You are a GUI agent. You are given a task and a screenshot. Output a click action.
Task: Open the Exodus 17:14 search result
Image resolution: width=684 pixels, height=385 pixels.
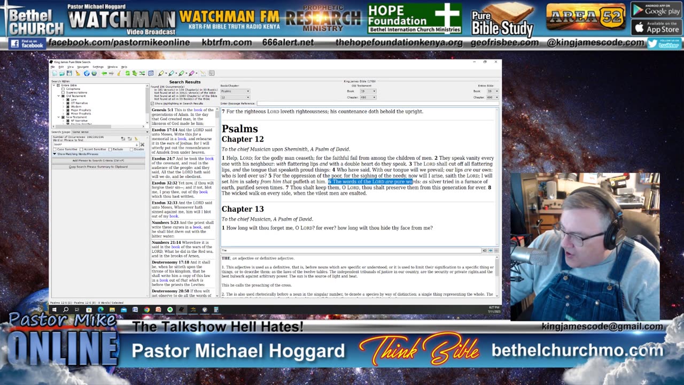tap(182, 141)
